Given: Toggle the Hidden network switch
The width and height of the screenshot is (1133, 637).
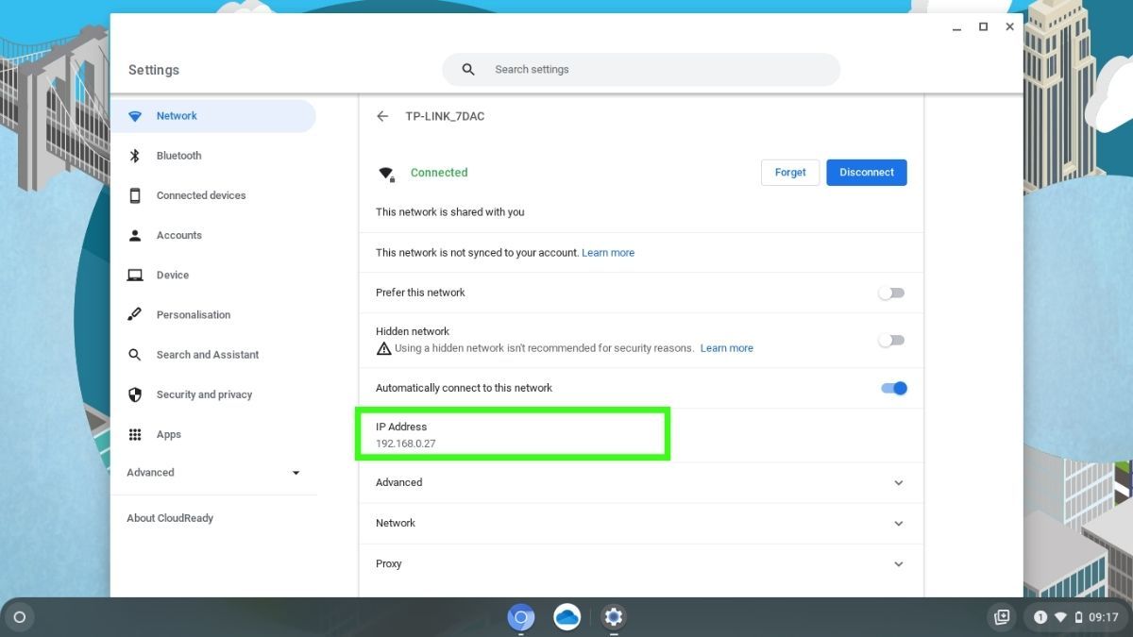Looking at the screenshot, I should [890, 340].
